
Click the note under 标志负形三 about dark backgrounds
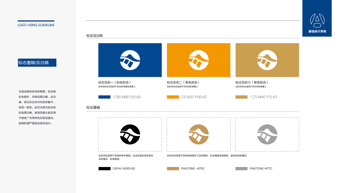[x=251, y=87]
